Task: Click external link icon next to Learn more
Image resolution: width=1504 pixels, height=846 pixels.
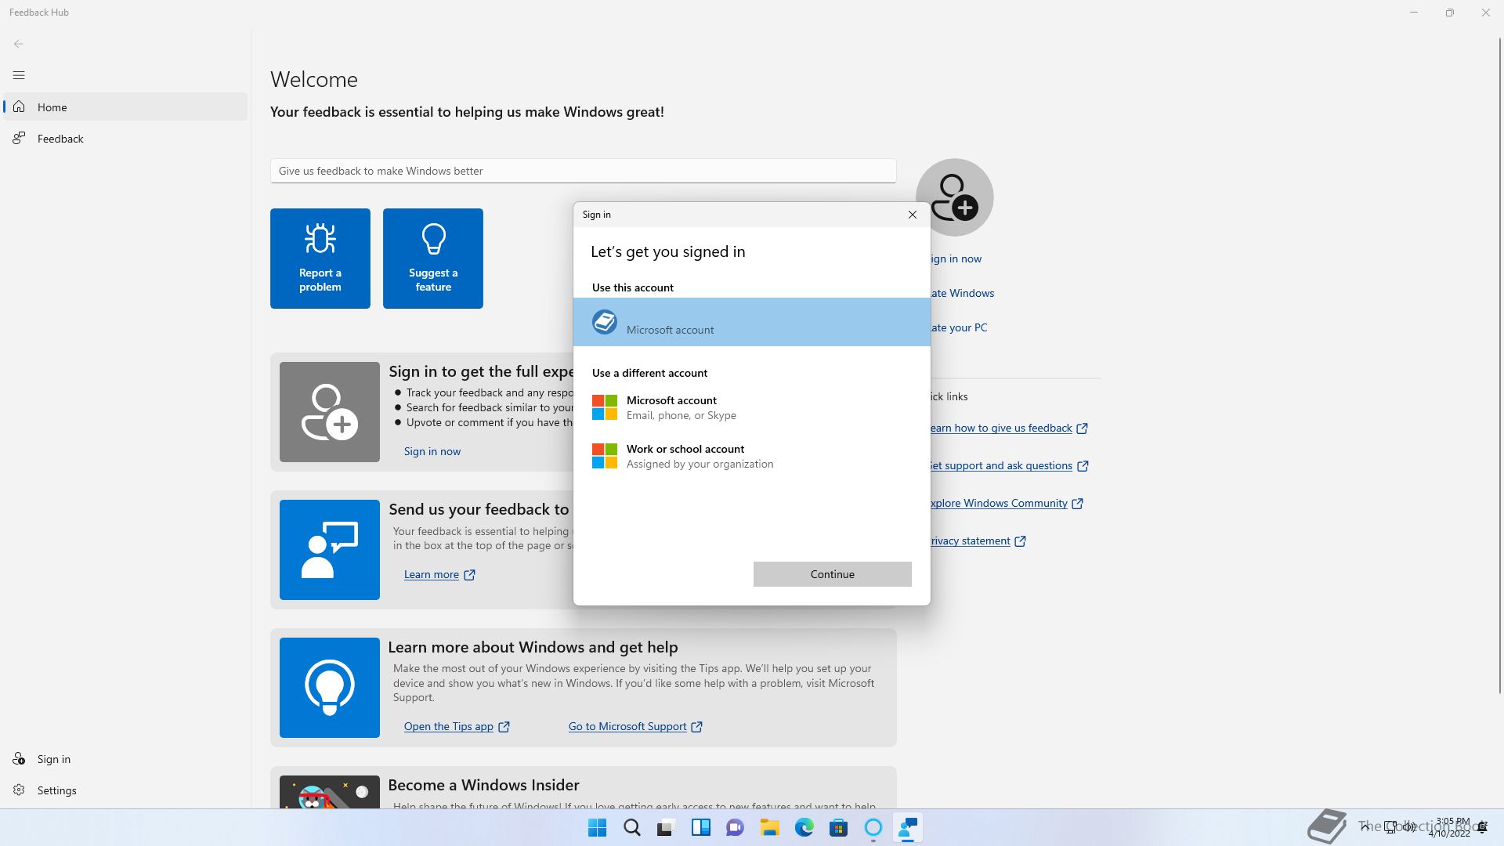Action: point(469,575)
